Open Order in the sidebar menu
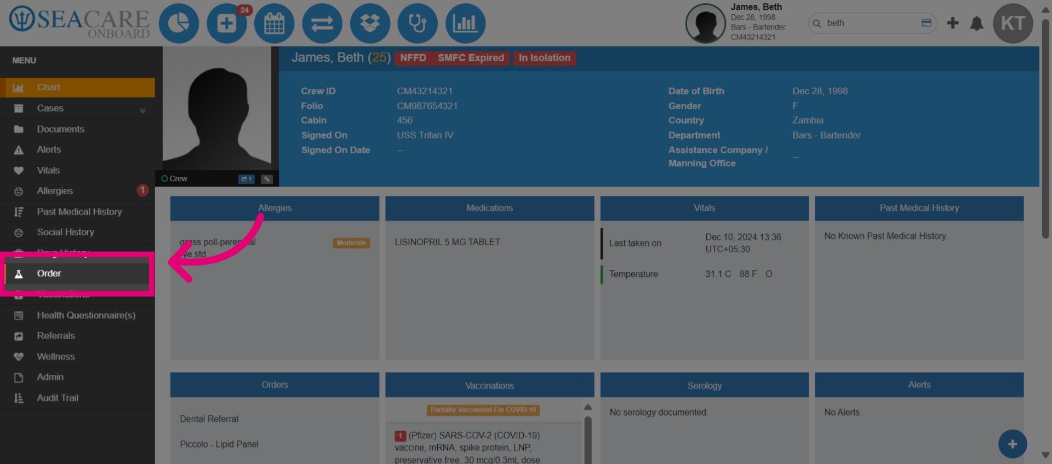Viewport: 1052px width, 464px height. pos(77,274)
